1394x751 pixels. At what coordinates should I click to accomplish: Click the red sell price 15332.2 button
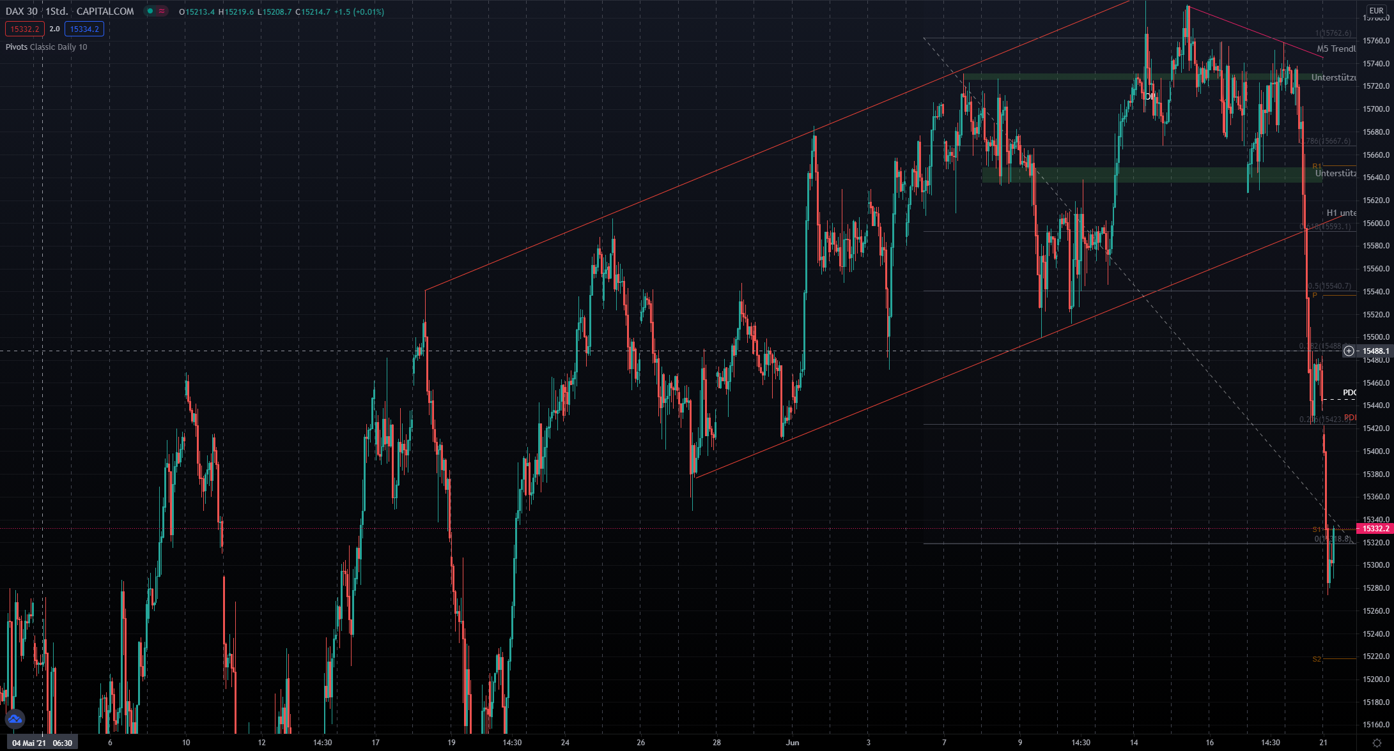(x=24, y=29)
